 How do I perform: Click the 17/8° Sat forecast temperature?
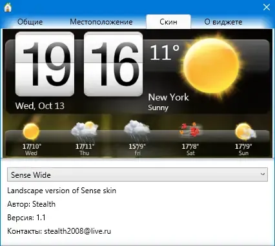(x=190, y=146)
